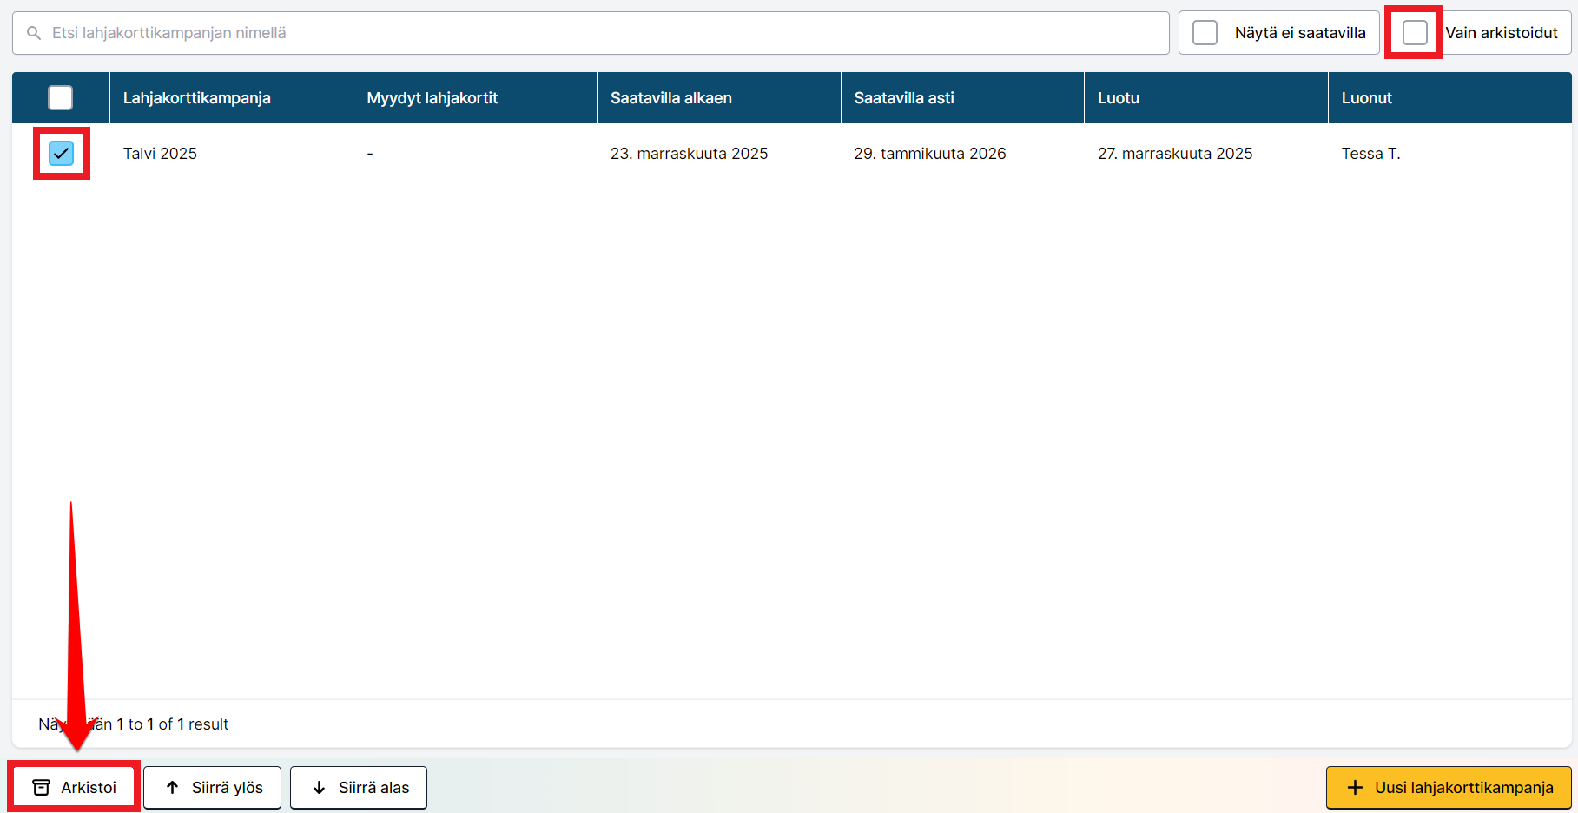Click the up arrow icon

pos(172,787)
